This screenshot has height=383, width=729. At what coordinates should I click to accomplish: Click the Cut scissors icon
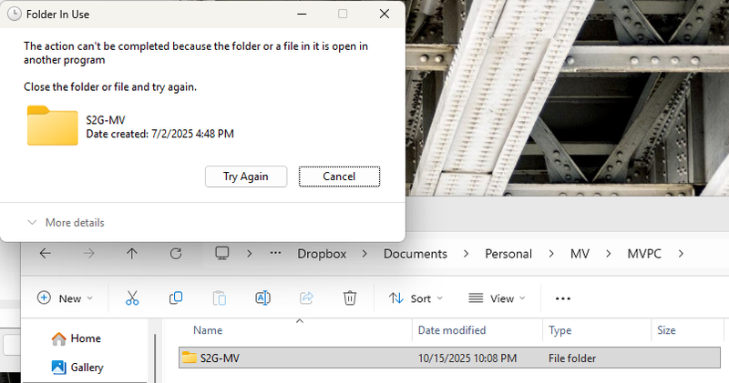[131, 298]
